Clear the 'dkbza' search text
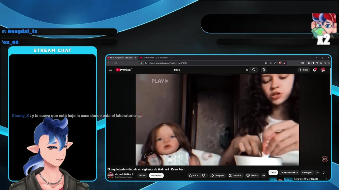 [x=247, y=70]
